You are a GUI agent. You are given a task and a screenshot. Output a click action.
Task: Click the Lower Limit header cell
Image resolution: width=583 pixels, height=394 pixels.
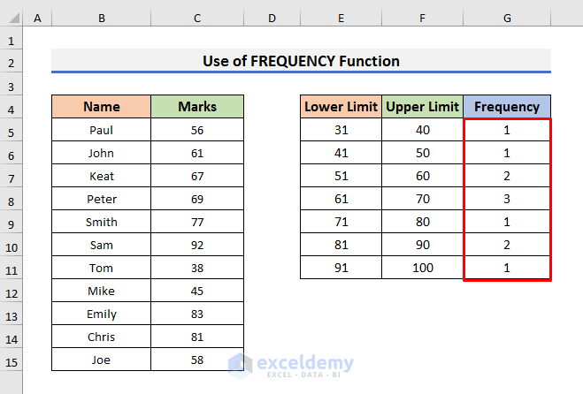coord(341,107)
